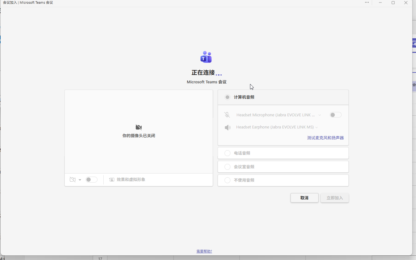Select 会议室音频 radio button
Viewport: 416px width, 260px height.
(228, 167)
